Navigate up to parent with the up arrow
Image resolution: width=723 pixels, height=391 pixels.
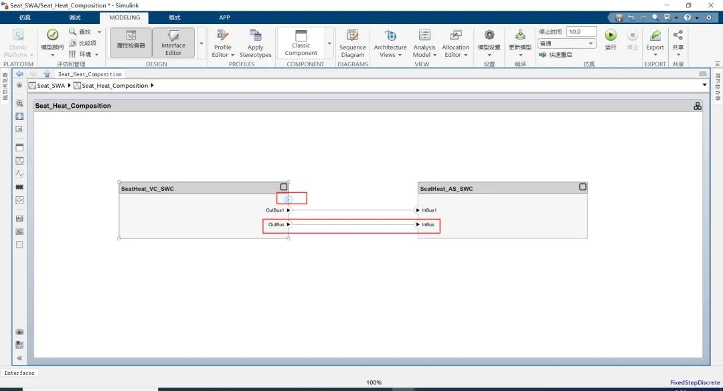click(47, 74)
